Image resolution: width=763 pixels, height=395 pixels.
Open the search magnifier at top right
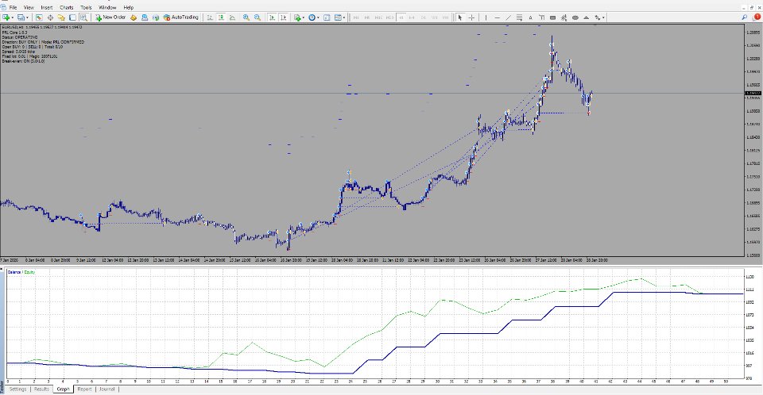point(744,17)
